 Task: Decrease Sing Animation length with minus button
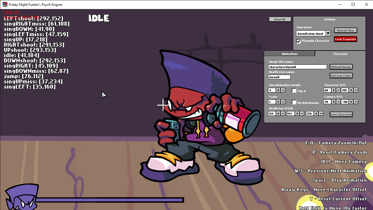(x=283, y=90)
